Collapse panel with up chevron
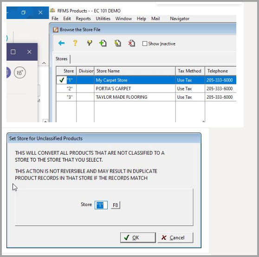259x257 pixels. 44,63
